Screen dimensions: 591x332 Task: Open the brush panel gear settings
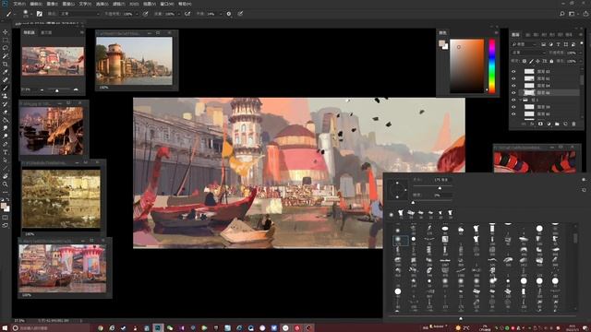tap(584, 180)
